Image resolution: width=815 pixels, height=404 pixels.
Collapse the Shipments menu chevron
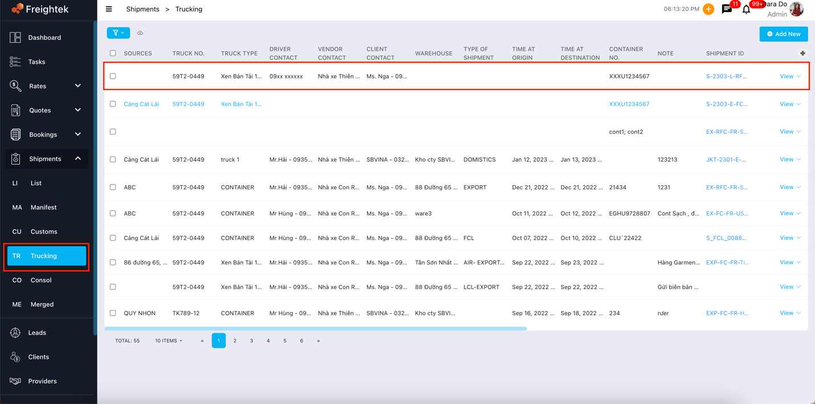coord(78,158)
